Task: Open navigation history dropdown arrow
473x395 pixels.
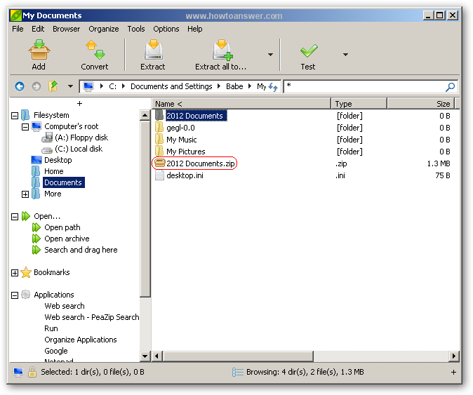Action: pos(70,86)
